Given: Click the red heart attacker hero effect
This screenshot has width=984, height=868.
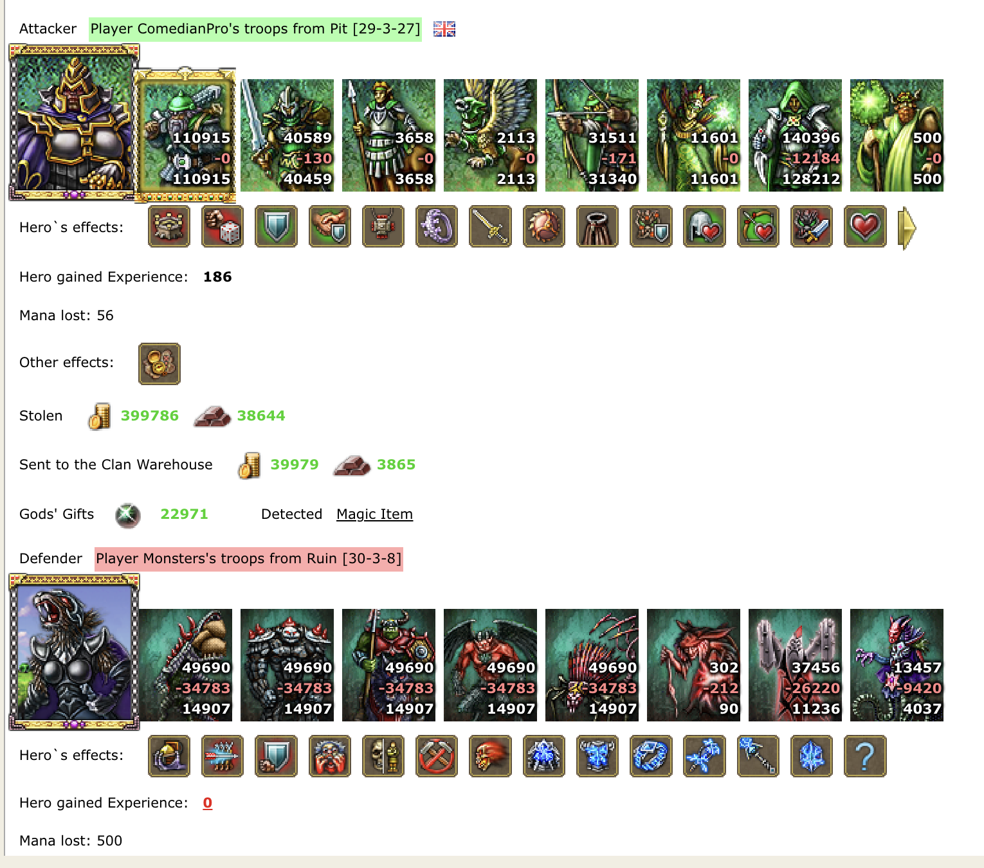Looking at the screenshot, I should click(865, 226).
